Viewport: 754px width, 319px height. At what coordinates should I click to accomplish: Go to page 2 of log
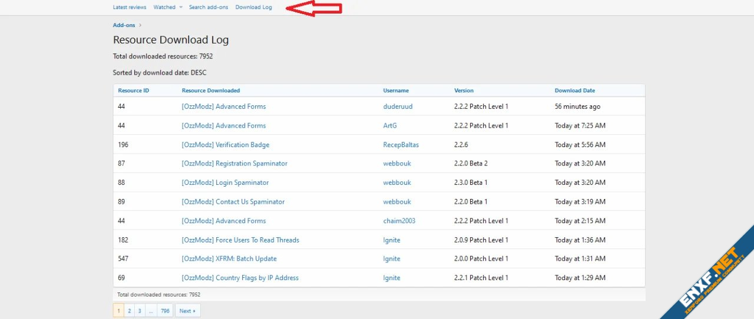pos(129,311)
